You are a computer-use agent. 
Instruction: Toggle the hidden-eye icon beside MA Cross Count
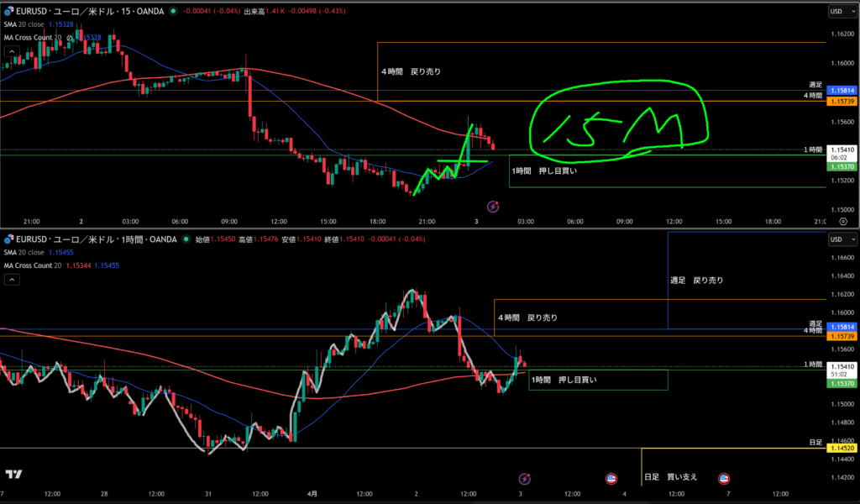coord(71,38)
